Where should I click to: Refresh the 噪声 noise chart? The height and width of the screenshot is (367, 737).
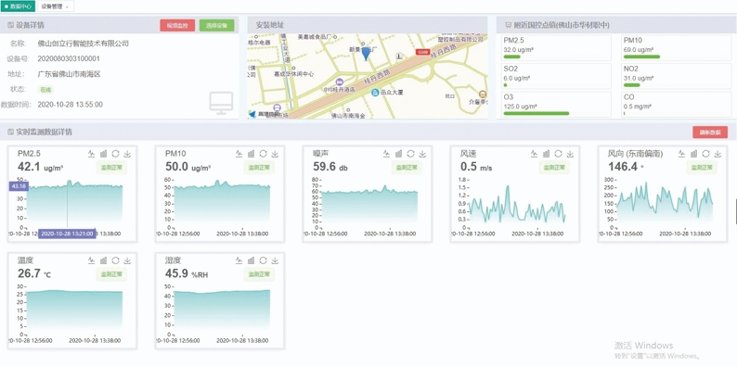coord(410,154)
